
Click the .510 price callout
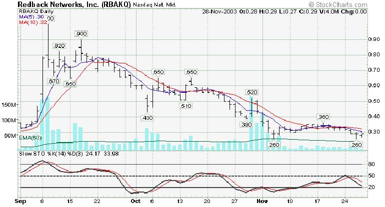tap(185, 106)
